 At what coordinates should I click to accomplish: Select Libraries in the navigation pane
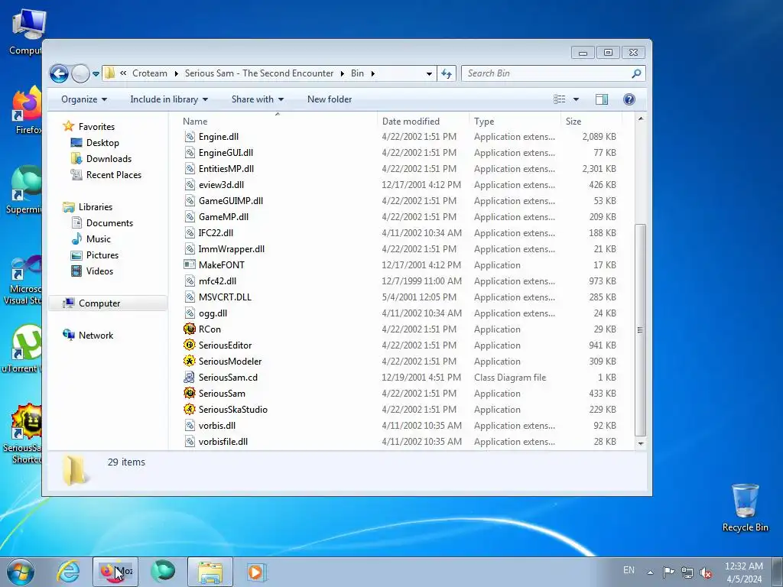(96, 206)
